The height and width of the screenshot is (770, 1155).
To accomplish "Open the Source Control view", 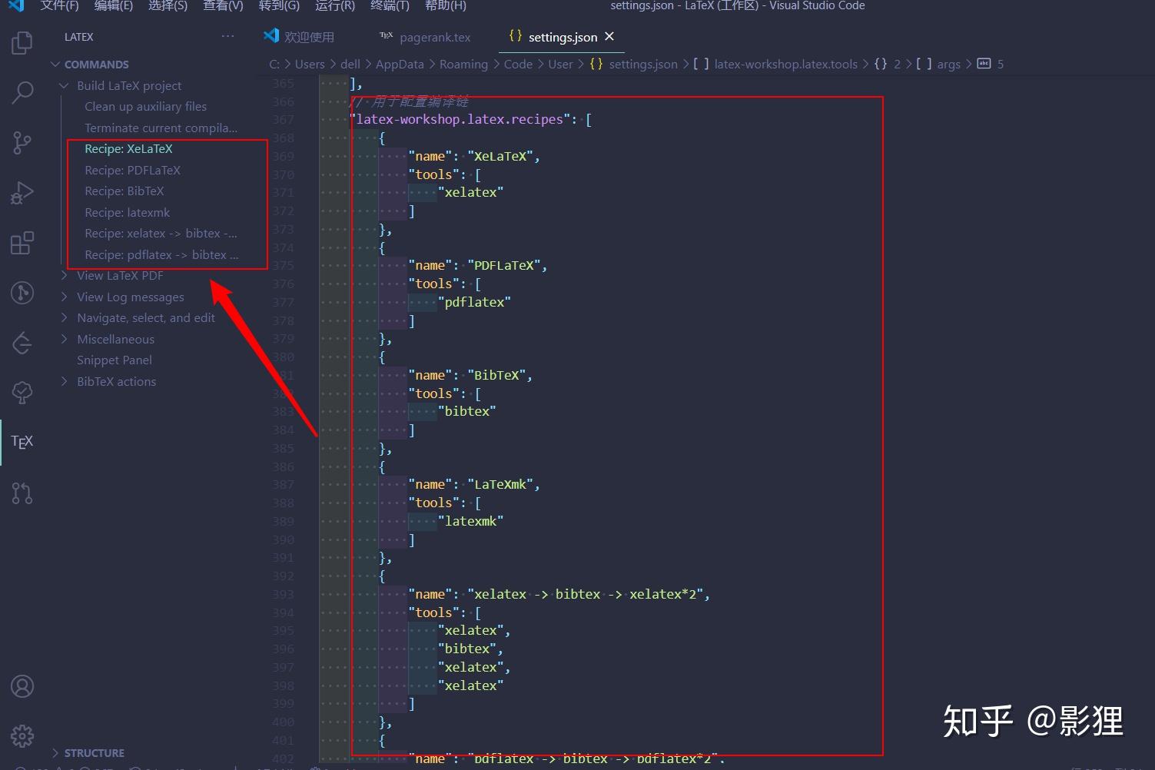I will click(x=21, y=142).
